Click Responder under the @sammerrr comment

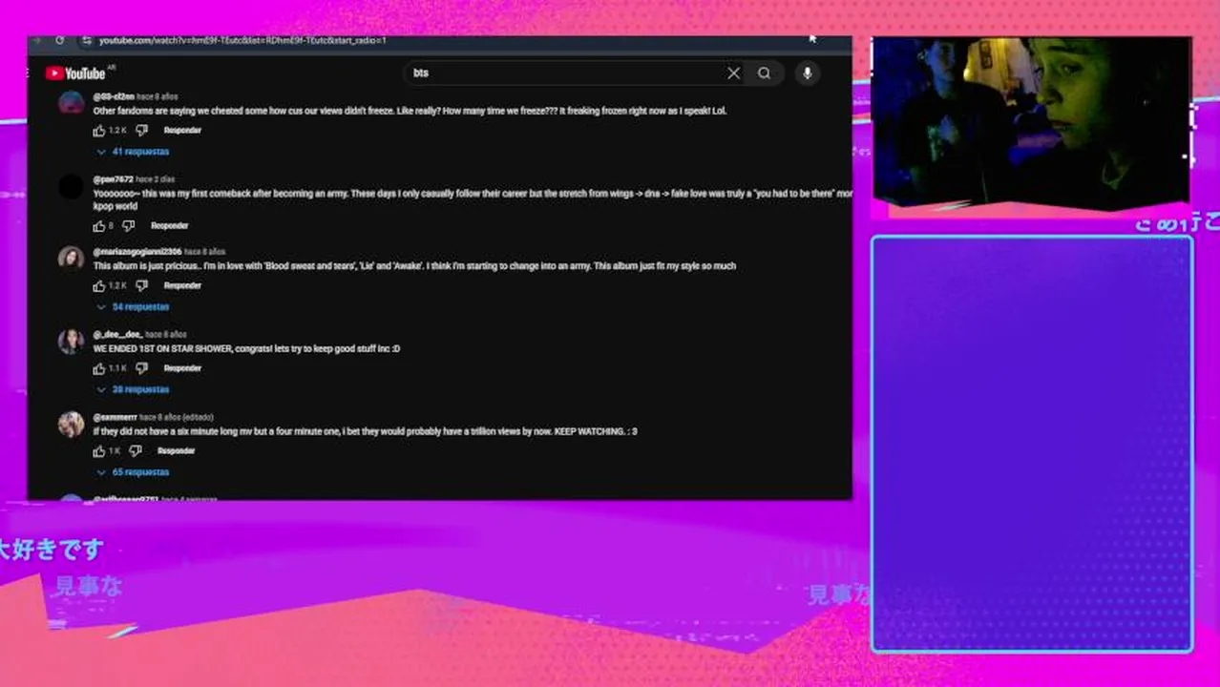click(x=176, y=451)
